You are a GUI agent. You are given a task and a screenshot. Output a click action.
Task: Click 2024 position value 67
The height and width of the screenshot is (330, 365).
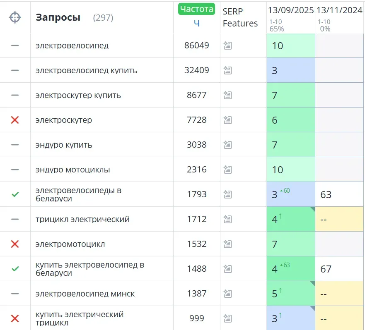tap(326, 269)
